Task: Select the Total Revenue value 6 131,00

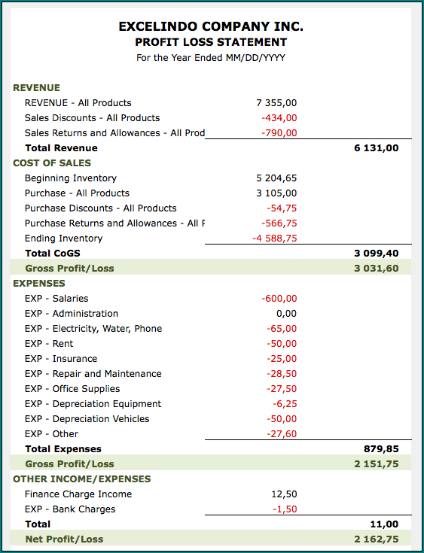Action: [x=377, y=148]
